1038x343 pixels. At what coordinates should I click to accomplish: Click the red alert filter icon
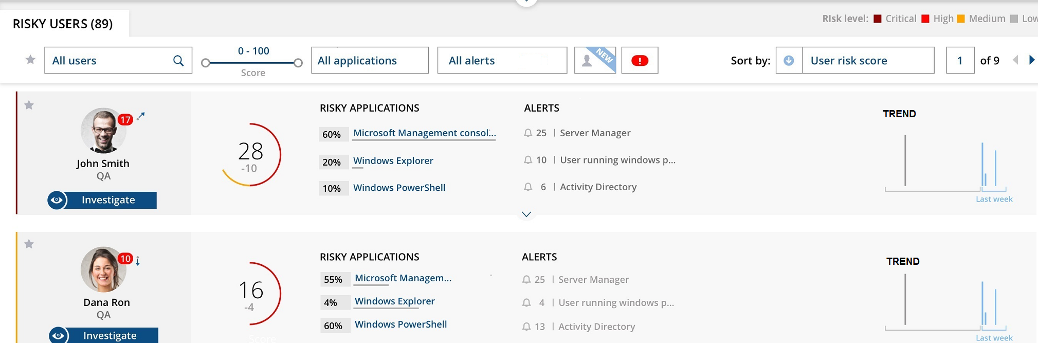pos(640,61)
